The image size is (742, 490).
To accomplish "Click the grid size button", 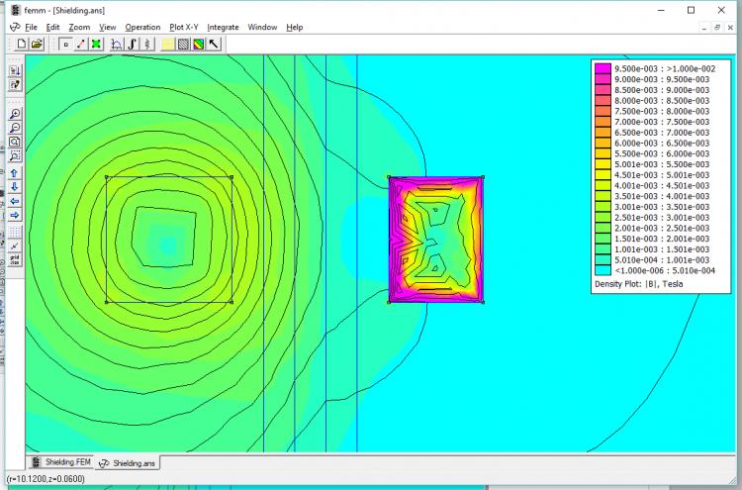I will coord(15,260).
